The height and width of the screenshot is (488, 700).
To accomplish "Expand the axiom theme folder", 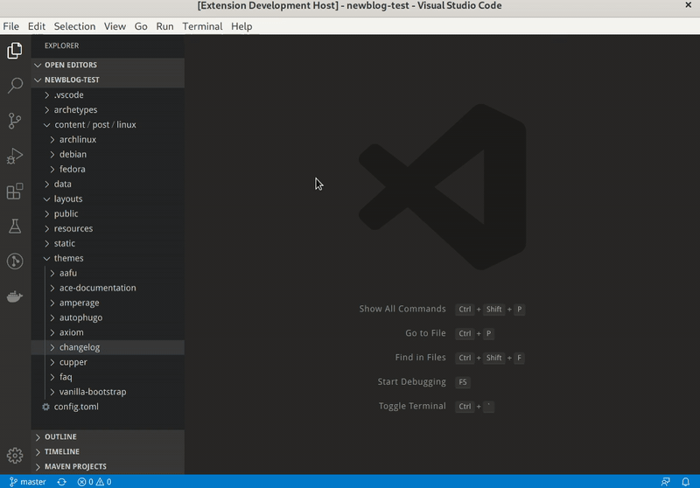I will 108,332.
